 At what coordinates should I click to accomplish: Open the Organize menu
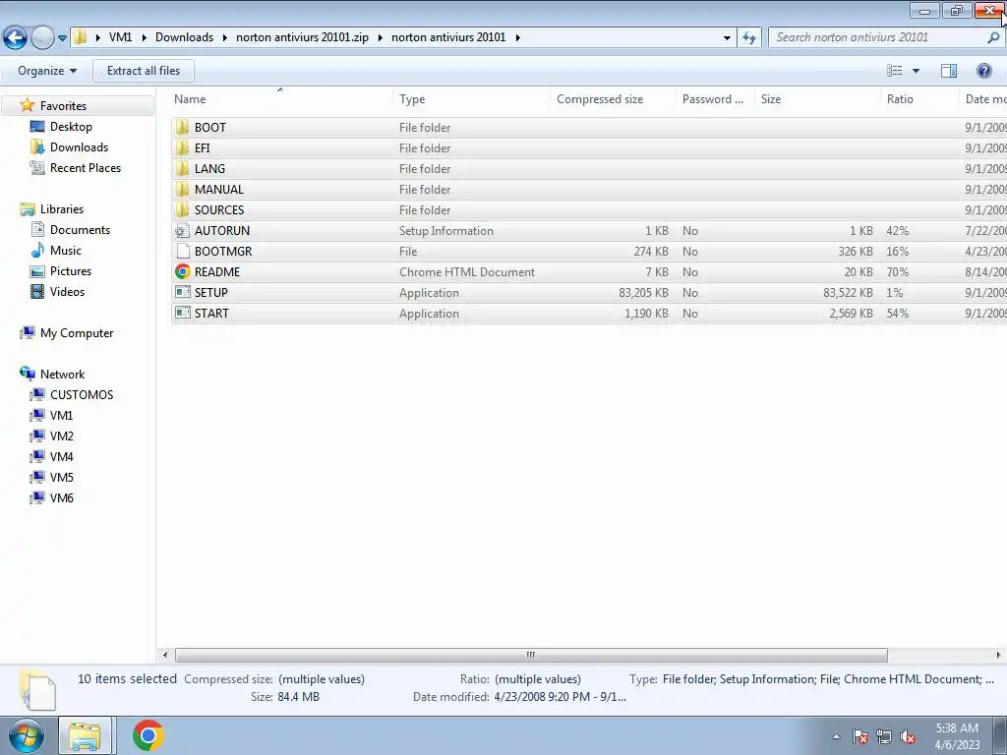(47, 71)
